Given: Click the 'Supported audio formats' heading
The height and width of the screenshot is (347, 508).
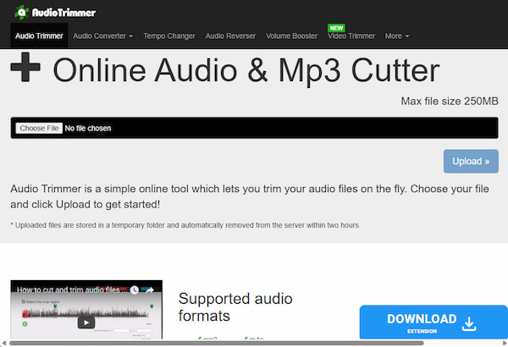Looking at the screenshot, I should 235,307.
